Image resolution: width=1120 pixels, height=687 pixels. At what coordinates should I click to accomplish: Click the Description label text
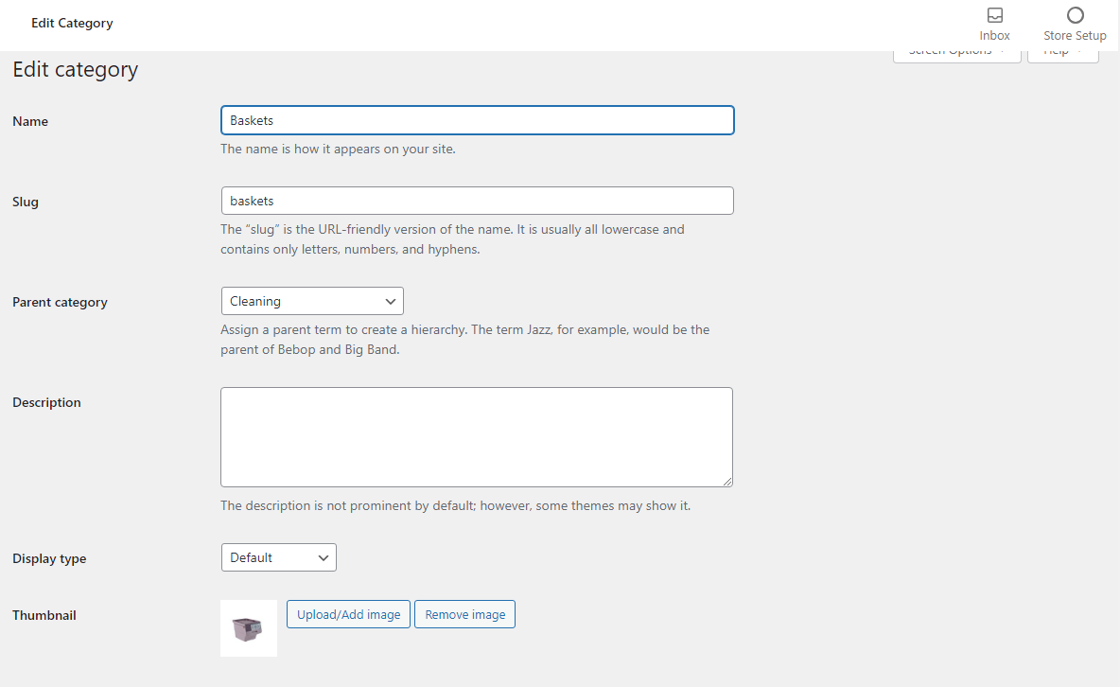46,402
